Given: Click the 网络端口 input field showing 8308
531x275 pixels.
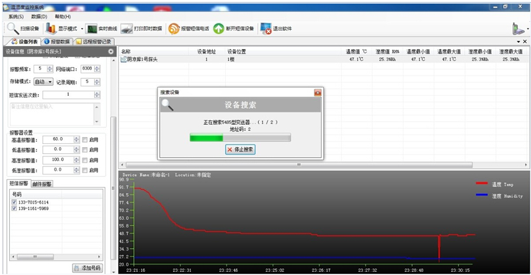Looking at the screenshot, I should coord(87,68).
